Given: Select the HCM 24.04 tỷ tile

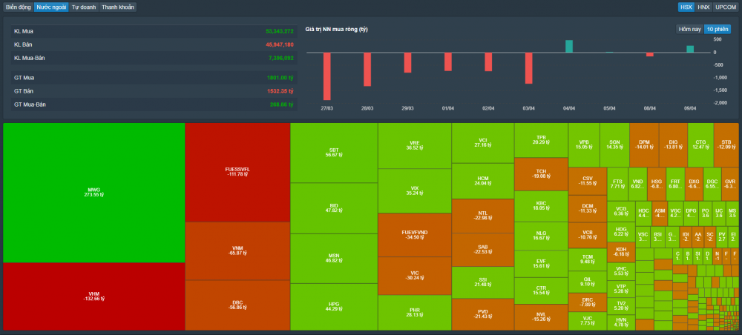Looking at the screenshot, I should coord(483,181).
